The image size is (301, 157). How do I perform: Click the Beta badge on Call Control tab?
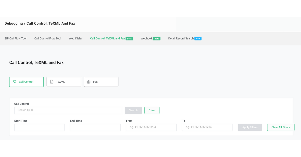tap(129, 39)
